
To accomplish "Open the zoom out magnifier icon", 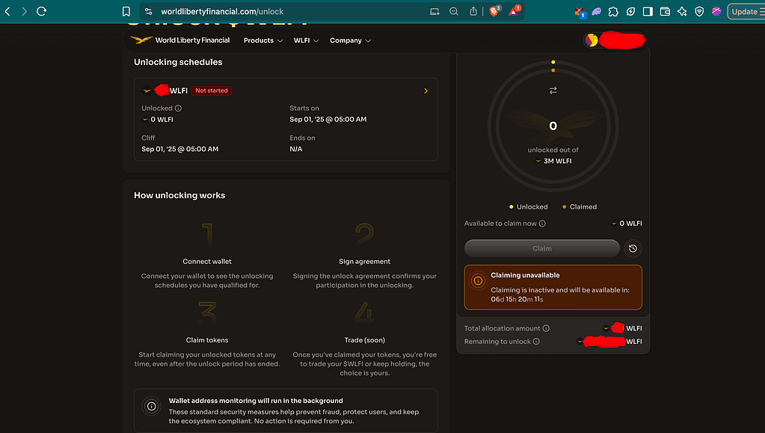I will coord(454,11).
